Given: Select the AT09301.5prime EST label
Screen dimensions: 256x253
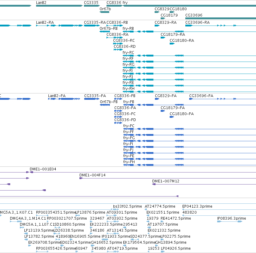Looking at the screenshot, I should click(x=122, y=212).
